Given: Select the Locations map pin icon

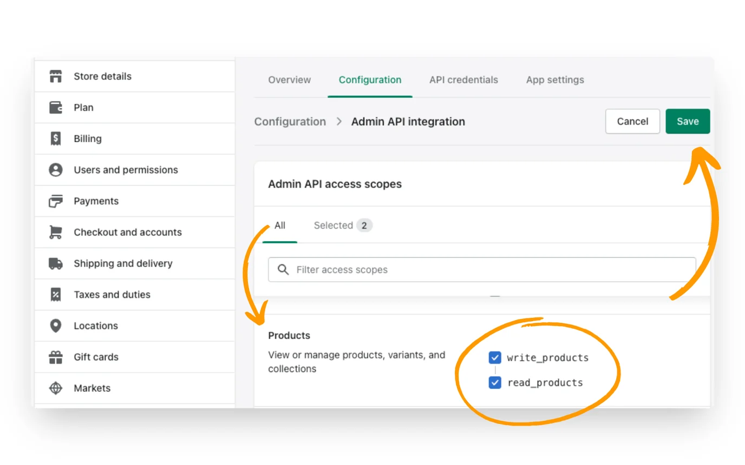Looking at the screenshot, I should tap(56, 325).
